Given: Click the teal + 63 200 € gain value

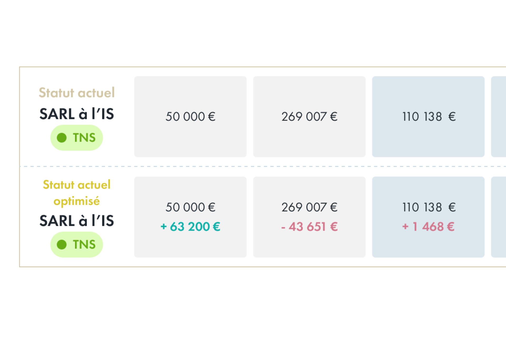Looking at the screenshot, I should coord(190,227).
